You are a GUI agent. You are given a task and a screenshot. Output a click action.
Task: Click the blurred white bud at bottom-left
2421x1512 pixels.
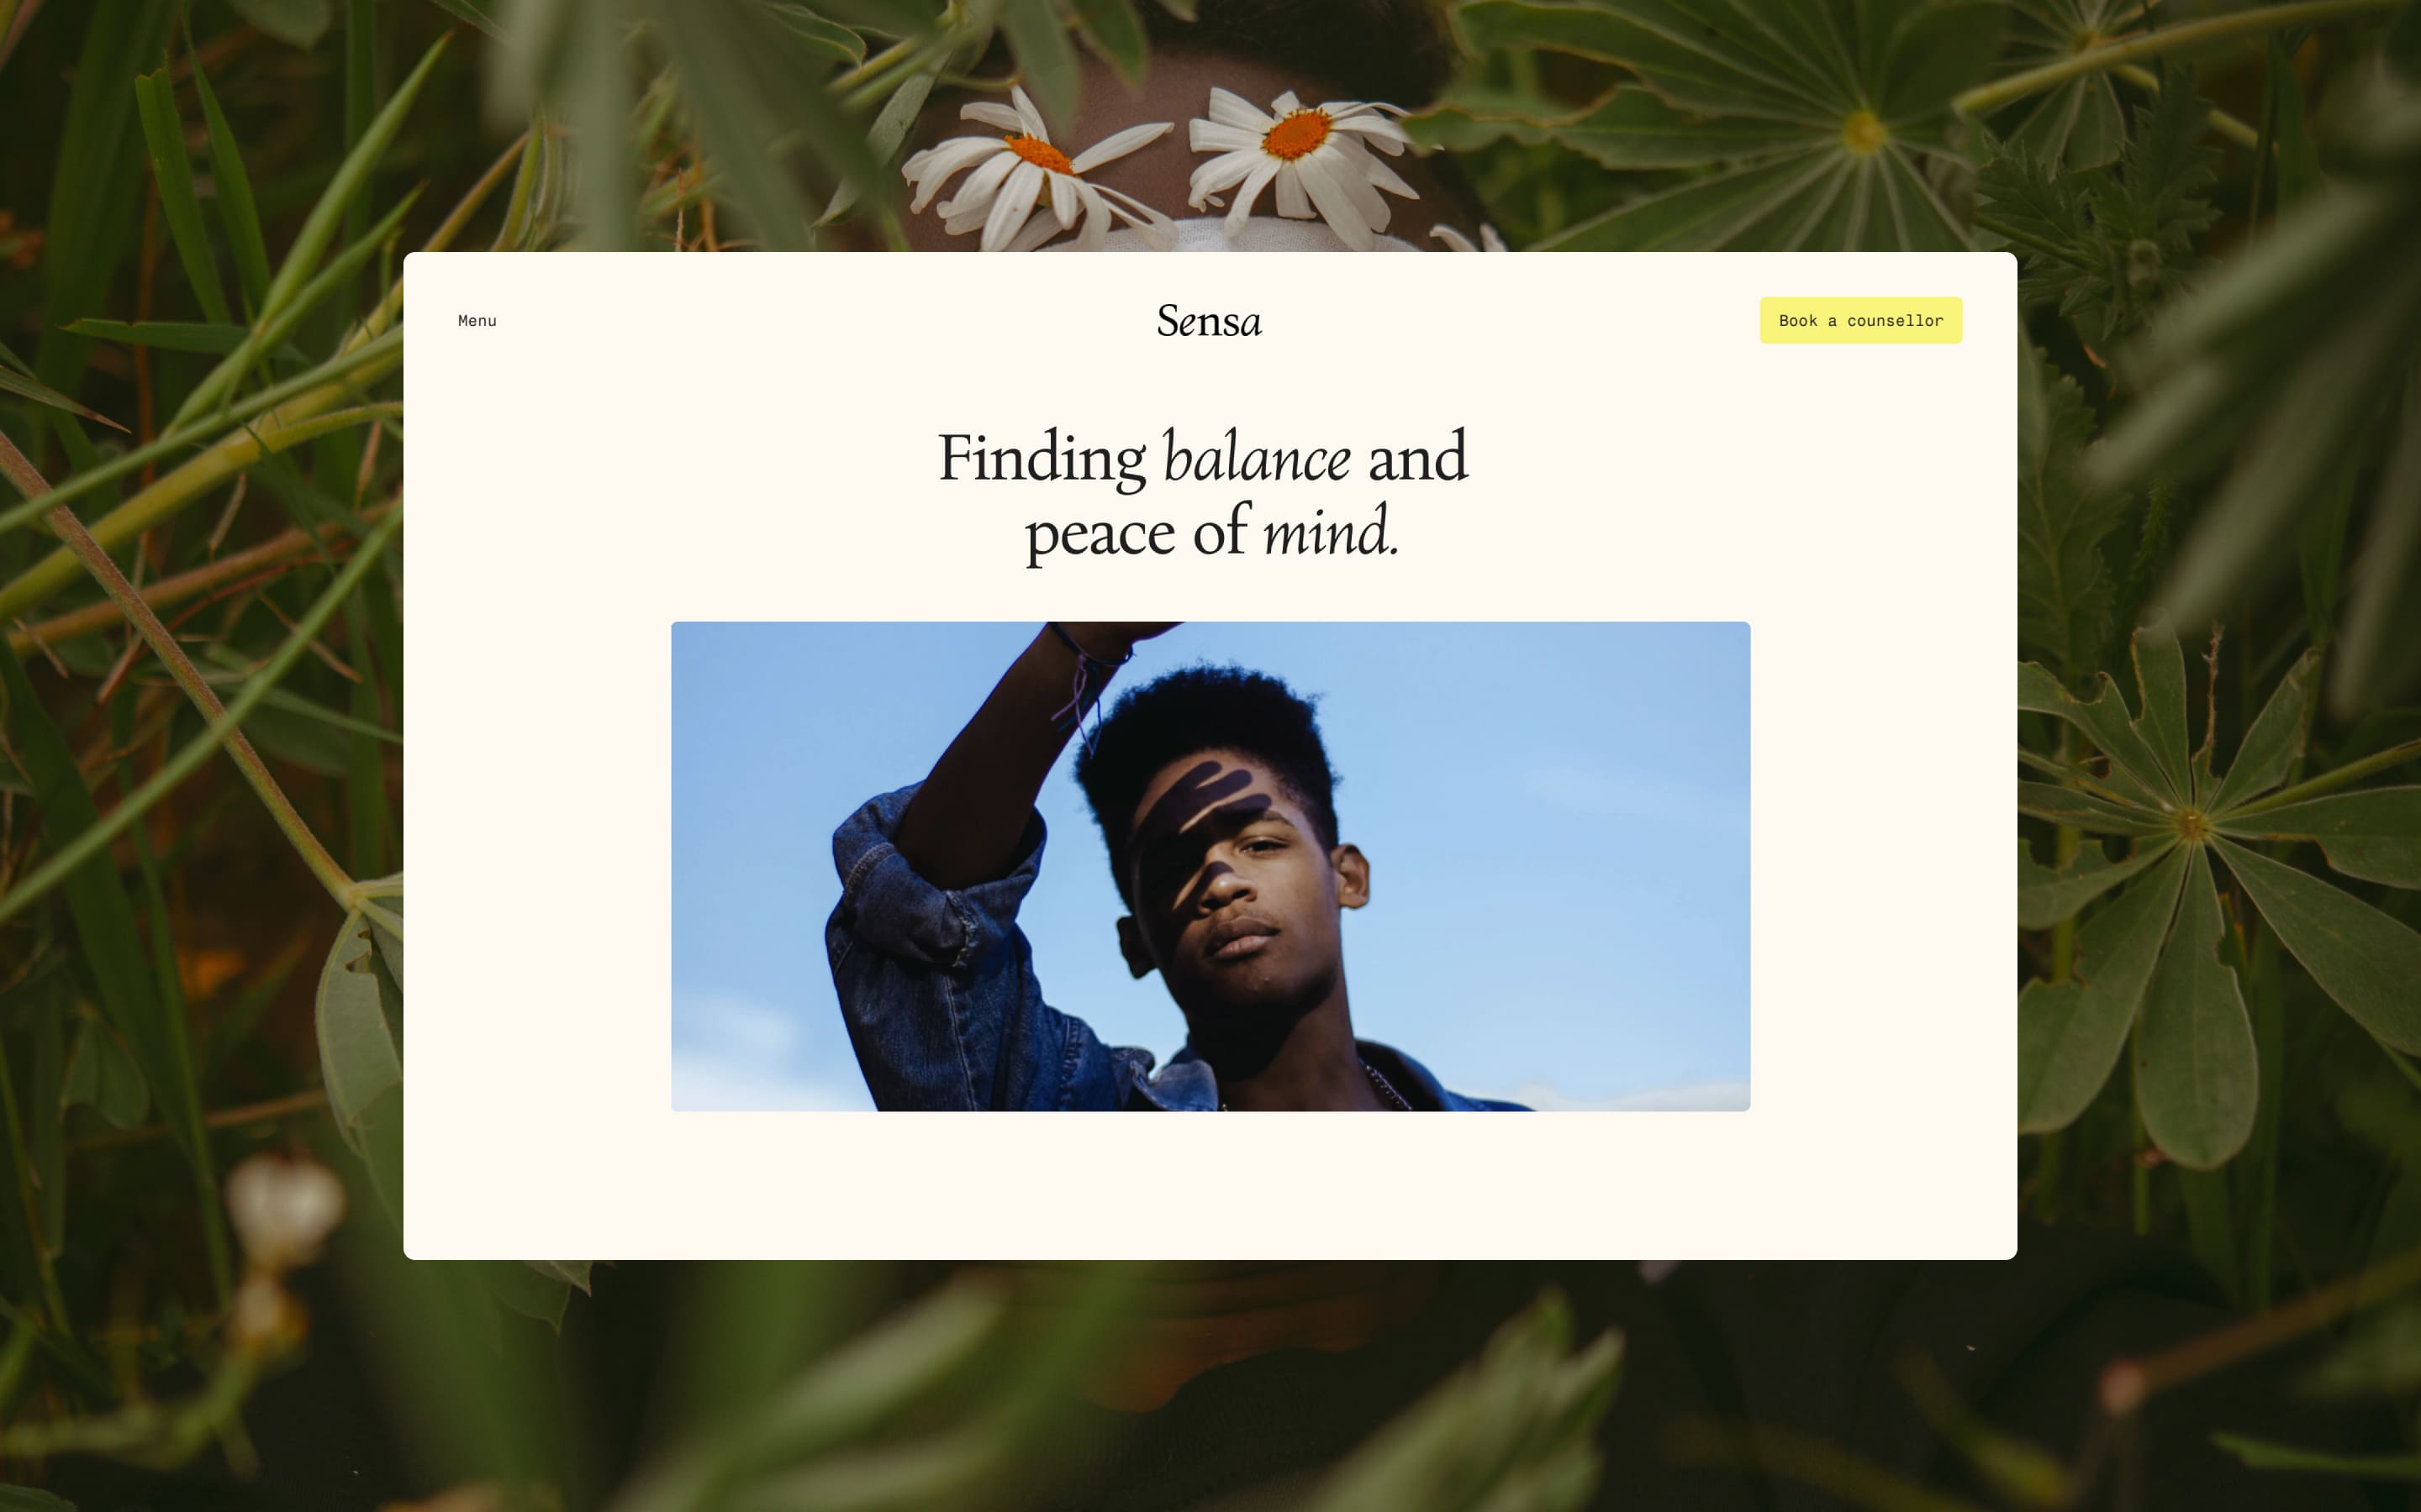pyautogui.click(x=285, y=1208)
